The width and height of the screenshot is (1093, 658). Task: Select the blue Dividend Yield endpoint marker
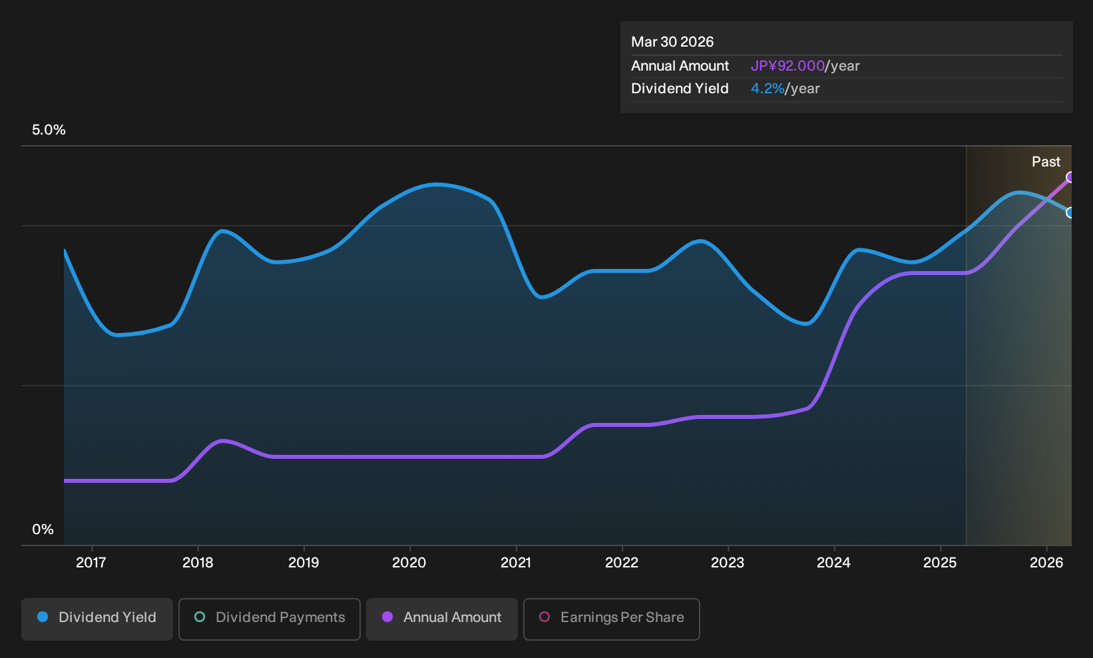coord(1070,212)
